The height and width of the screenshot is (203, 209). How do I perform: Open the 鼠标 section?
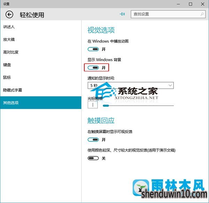tap(41, 77)
